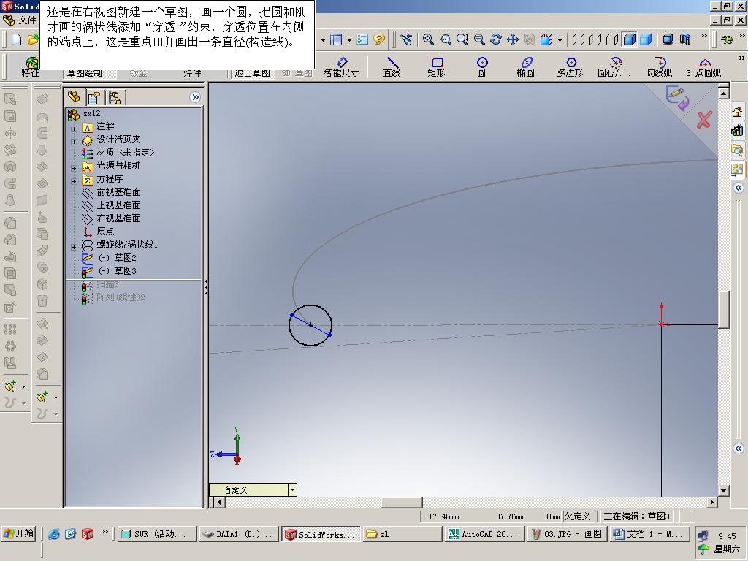Click the New document icon
The image size is (748, 561).
(16, 39)
